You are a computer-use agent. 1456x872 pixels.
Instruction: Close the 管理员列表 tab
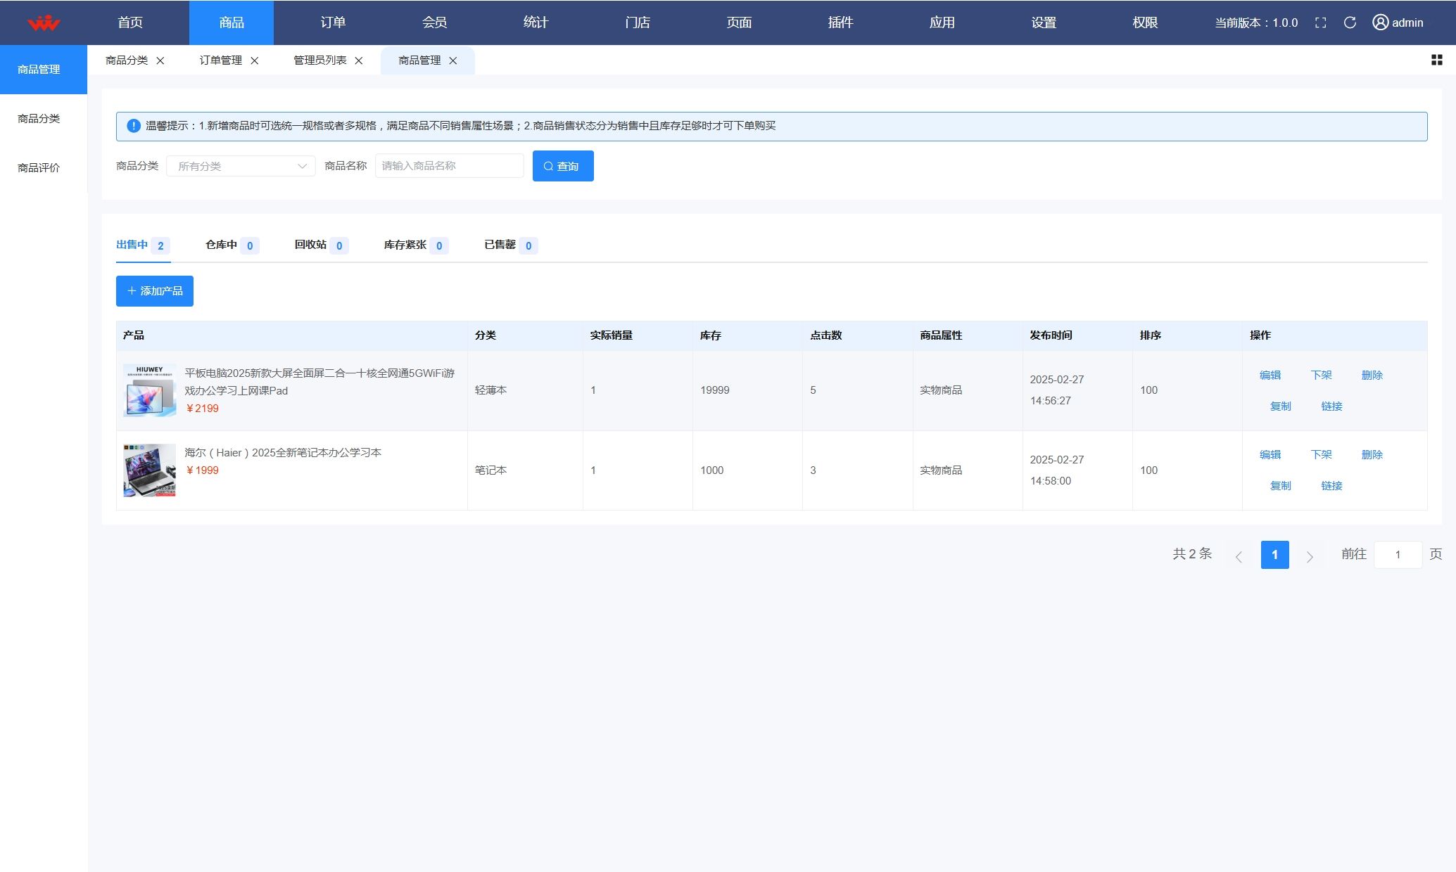point(359,60)
